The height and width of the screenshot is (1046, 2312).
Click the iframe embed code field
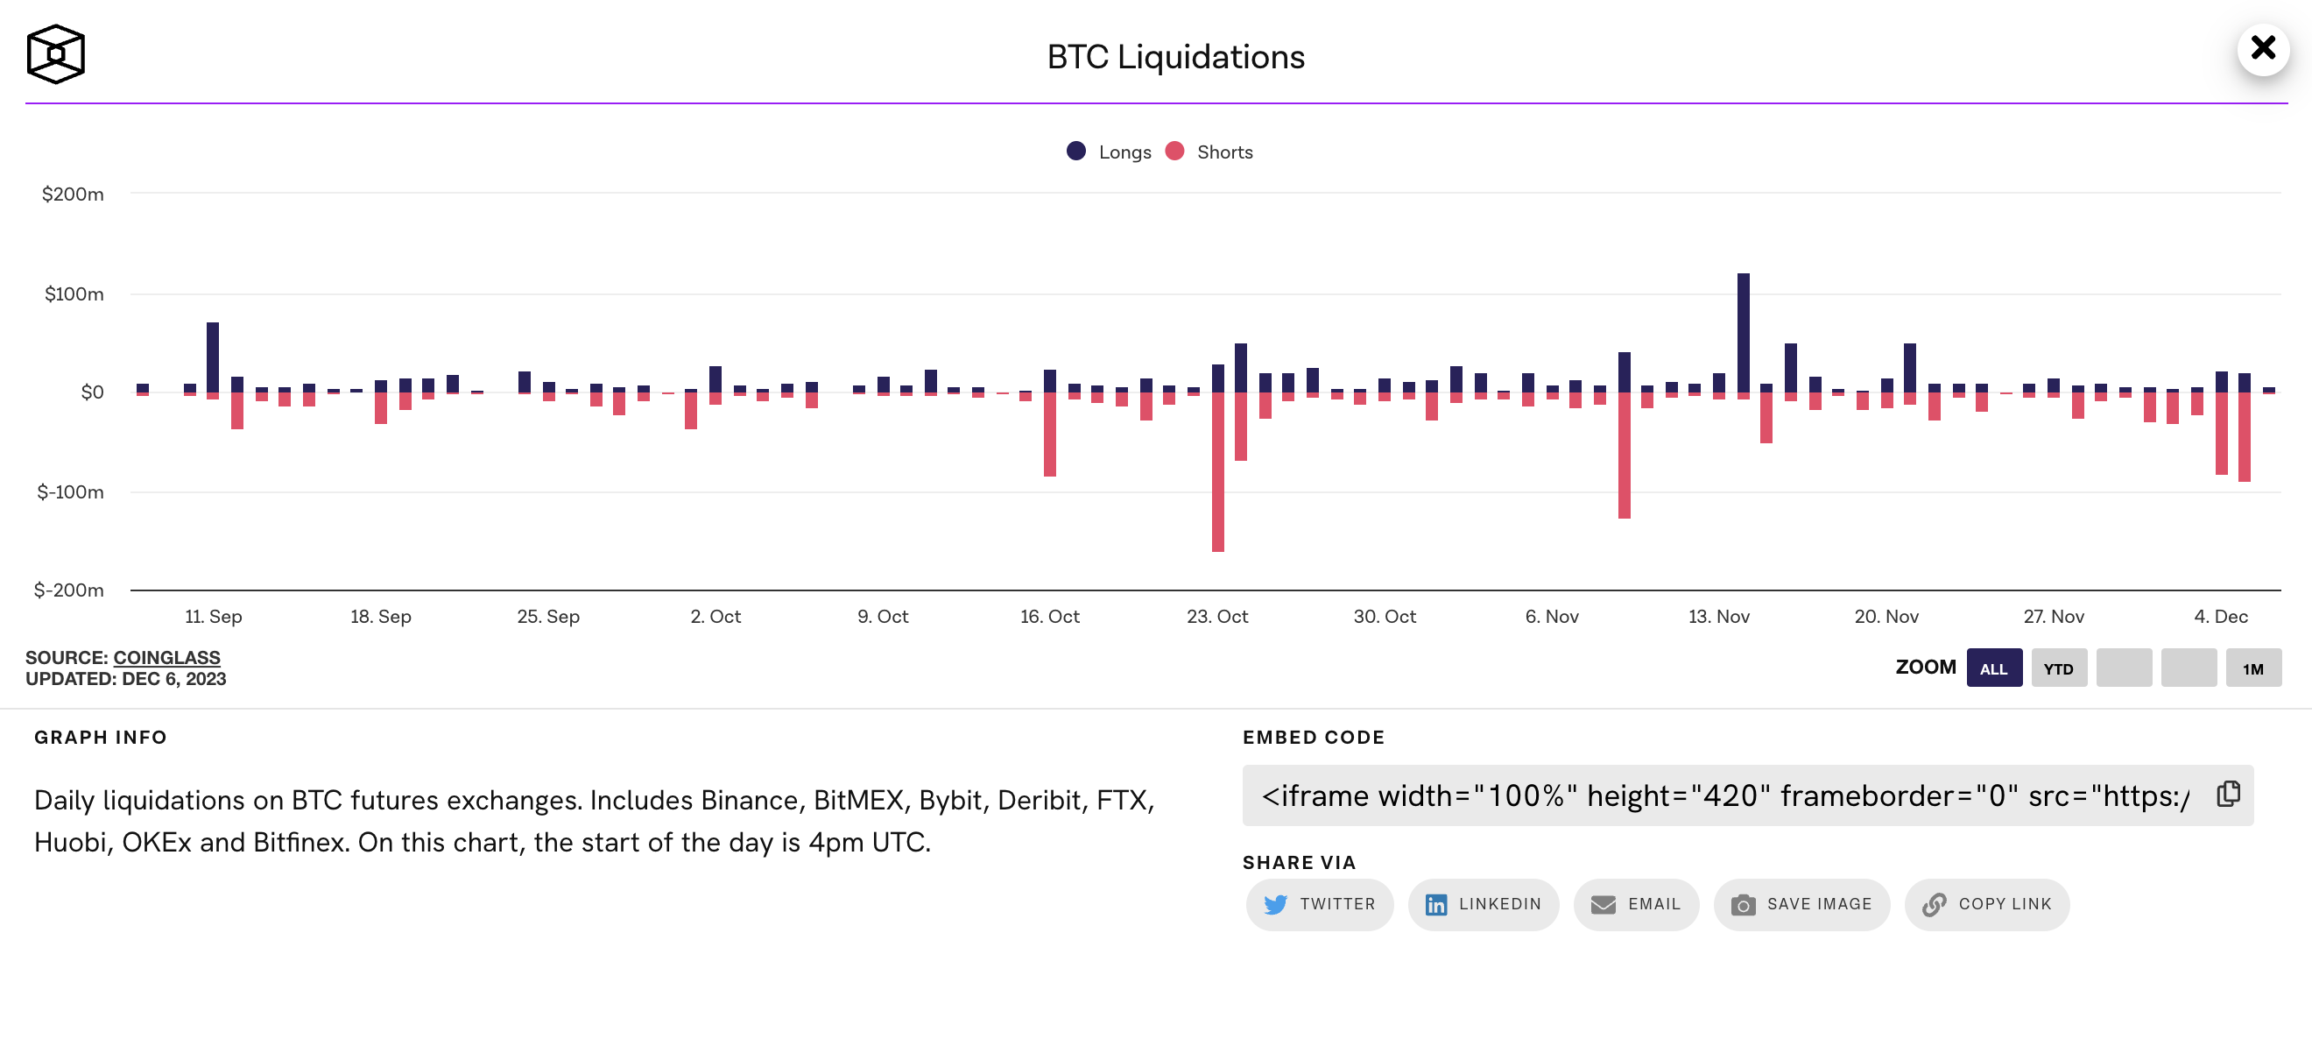(1723, 795)
